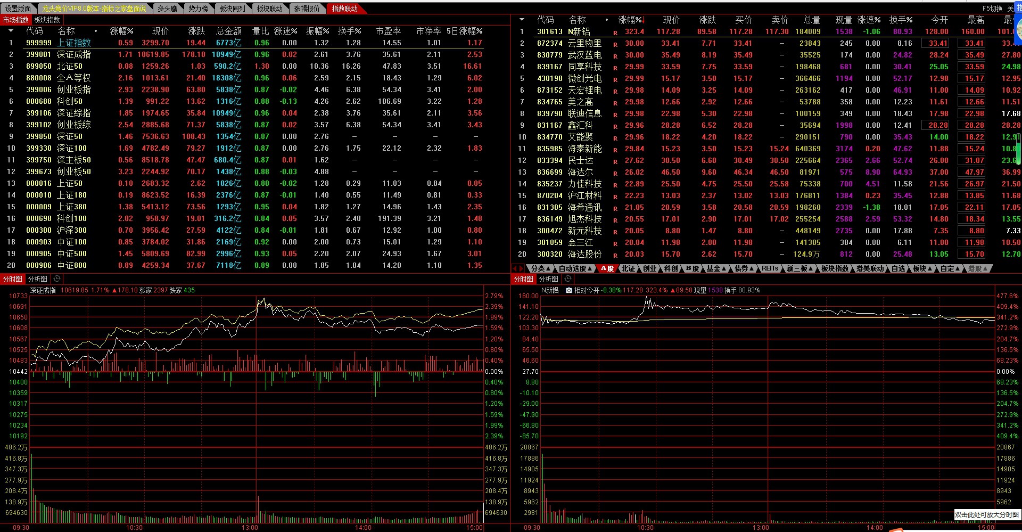Image resolution: width=1022 pixels, height=532 pixels.
Task: Select the 北证 category tab
Action: point(629,269)
